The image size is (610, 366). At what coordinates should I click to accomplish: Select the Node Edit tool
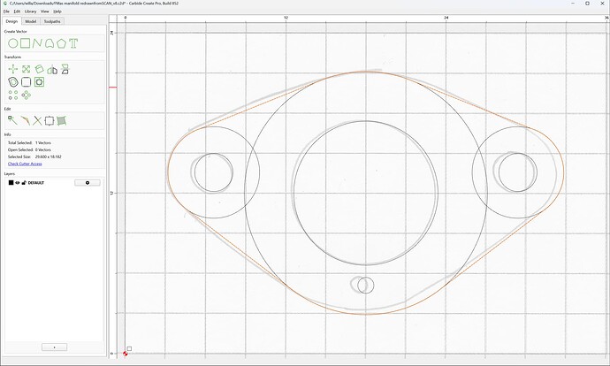click(12, 120)
